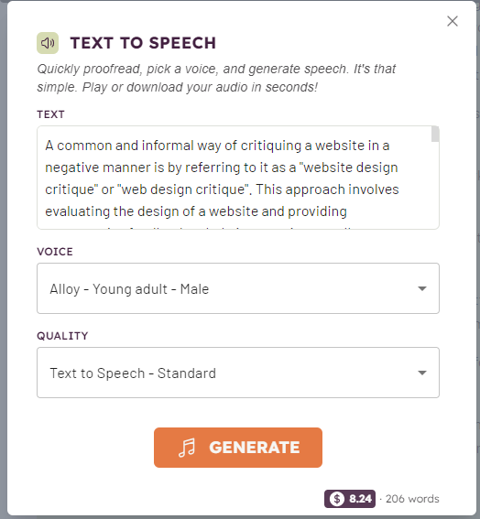Viewport: 480px width, 519px height.
Task: Click the 206 words counter
Action: (x=412, y=499)
